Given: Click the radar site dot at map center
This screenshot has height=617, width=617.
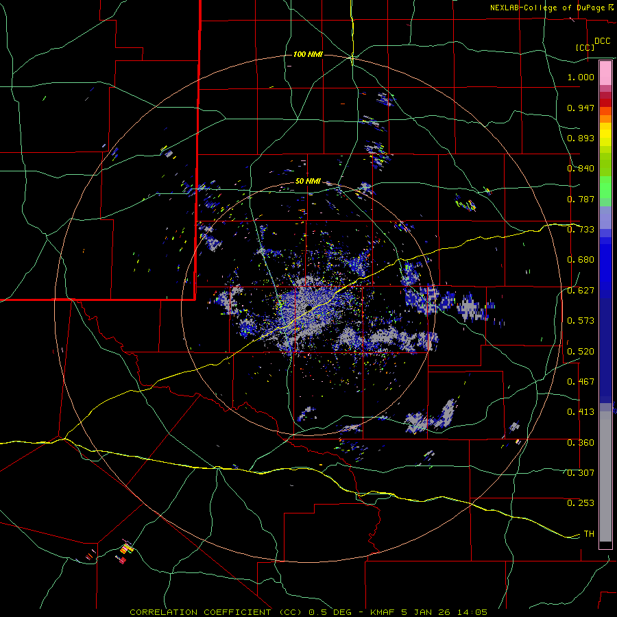Looking at the screenshot, I should 308,308.
